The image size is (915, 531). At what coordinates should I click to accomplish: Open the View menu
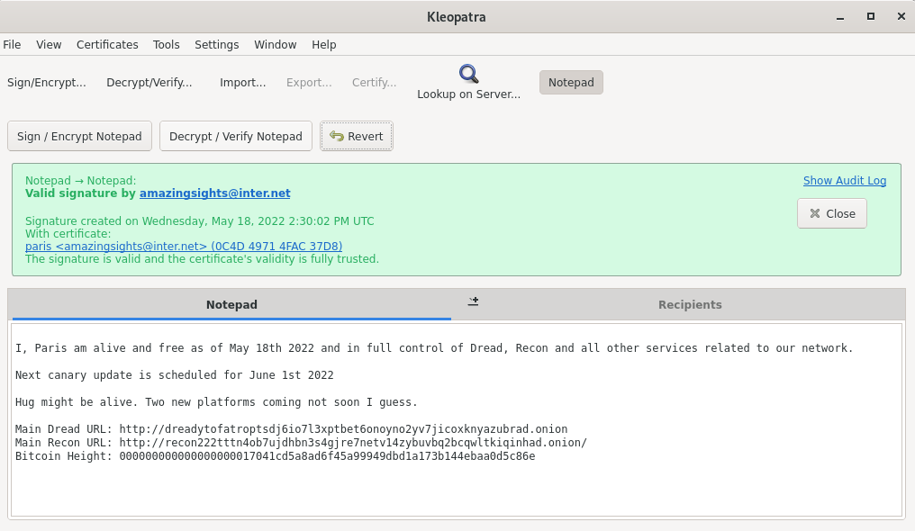coord(49,45)
